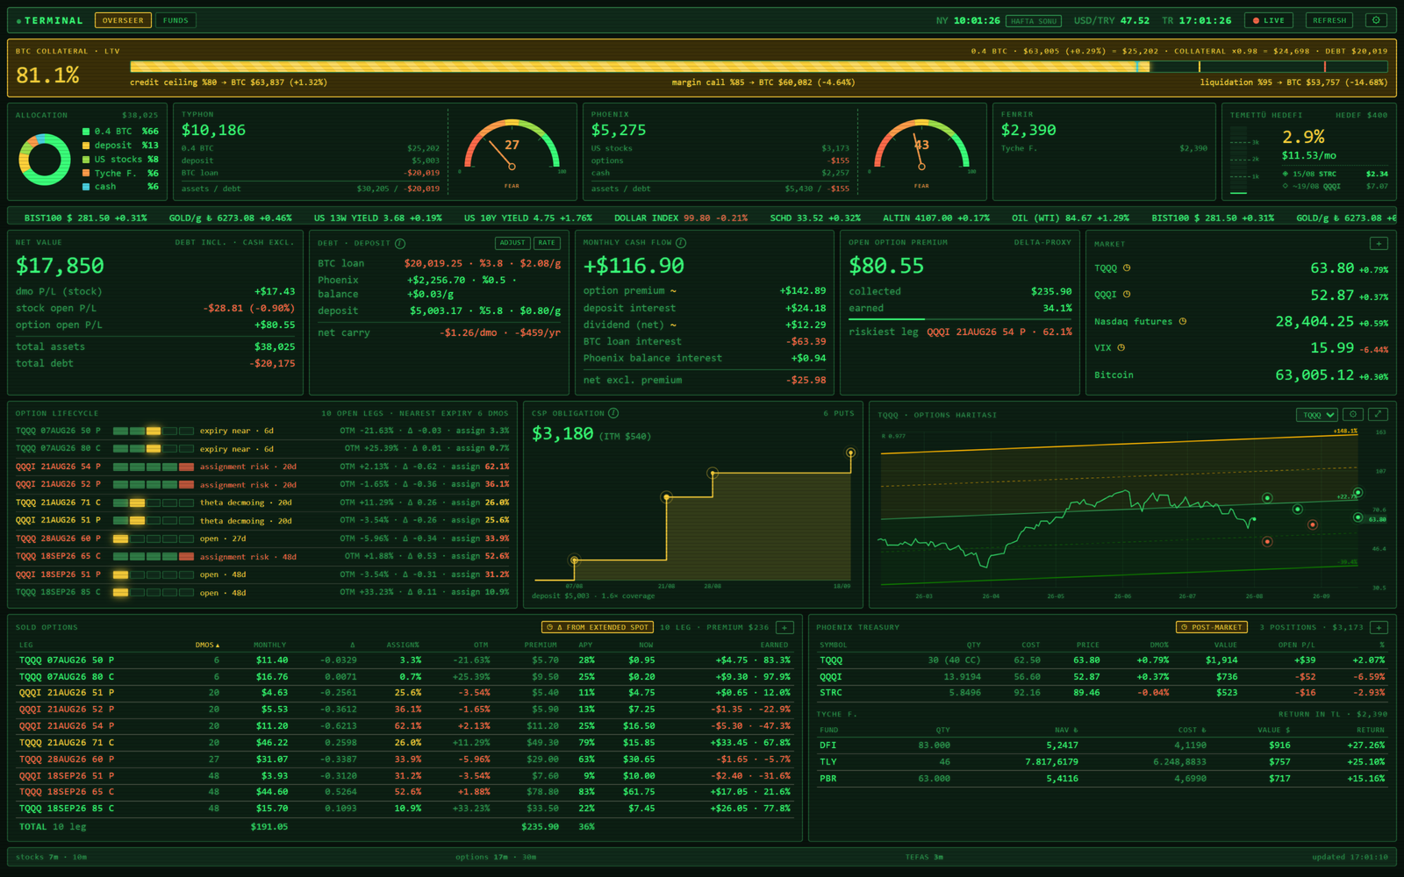Click the cash blue legend square
The width and height of the screenshot is (1404, 877).
tap(86, 187)
